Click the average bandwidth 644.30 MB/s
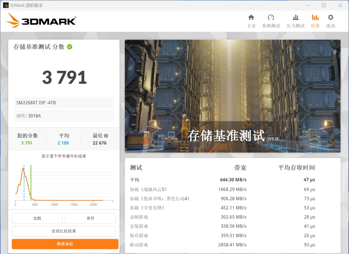This screenshot has height=254, width=349. pos(233,180)
